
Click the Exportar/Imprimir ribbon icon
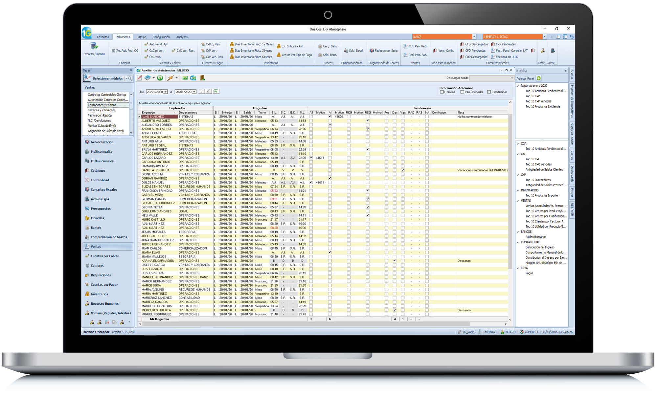[x=94, y=49]
